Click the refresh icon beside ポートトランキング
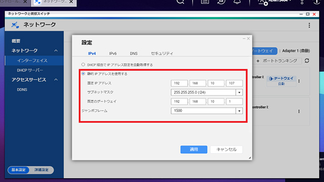Viewport: 324px width, 182px height. tap(307, 61)
